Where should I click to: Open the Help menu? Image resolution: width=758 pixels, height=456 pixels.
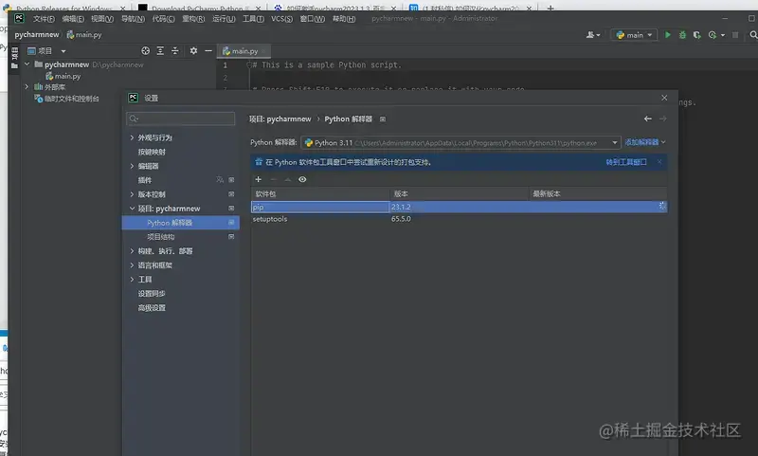coord(344,18)
